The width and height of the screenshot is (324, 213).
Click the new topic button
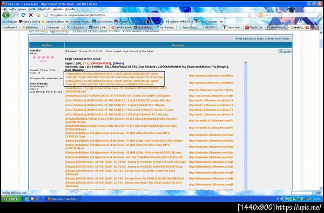[x=38, y=31]
